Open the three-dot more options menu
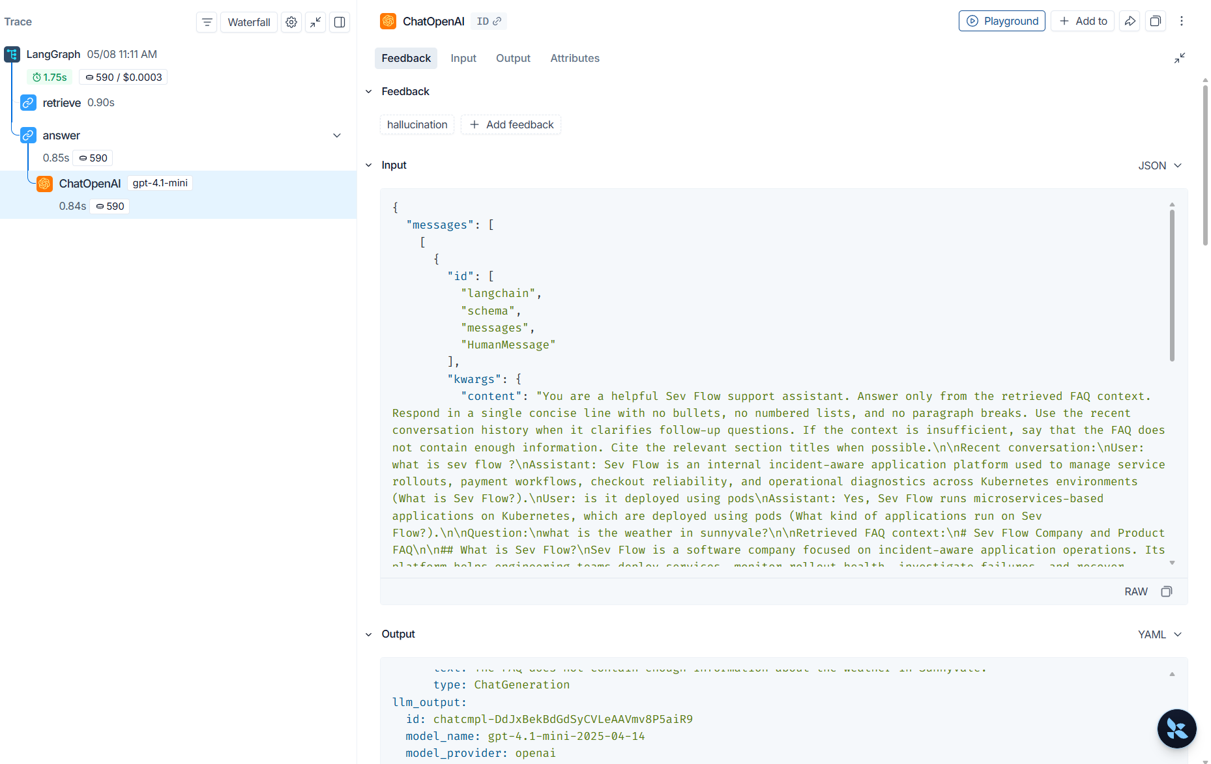Image resolution: width=1211 pixels, height=764 pixels. tap(1182, 21)
